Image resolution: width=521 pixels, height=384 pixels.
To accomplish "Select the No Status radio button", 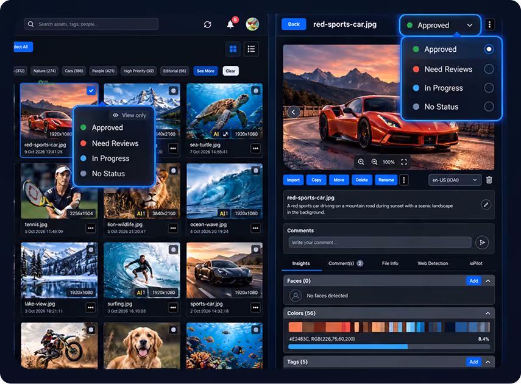I will pyautogui.click(x=489, y=107).
